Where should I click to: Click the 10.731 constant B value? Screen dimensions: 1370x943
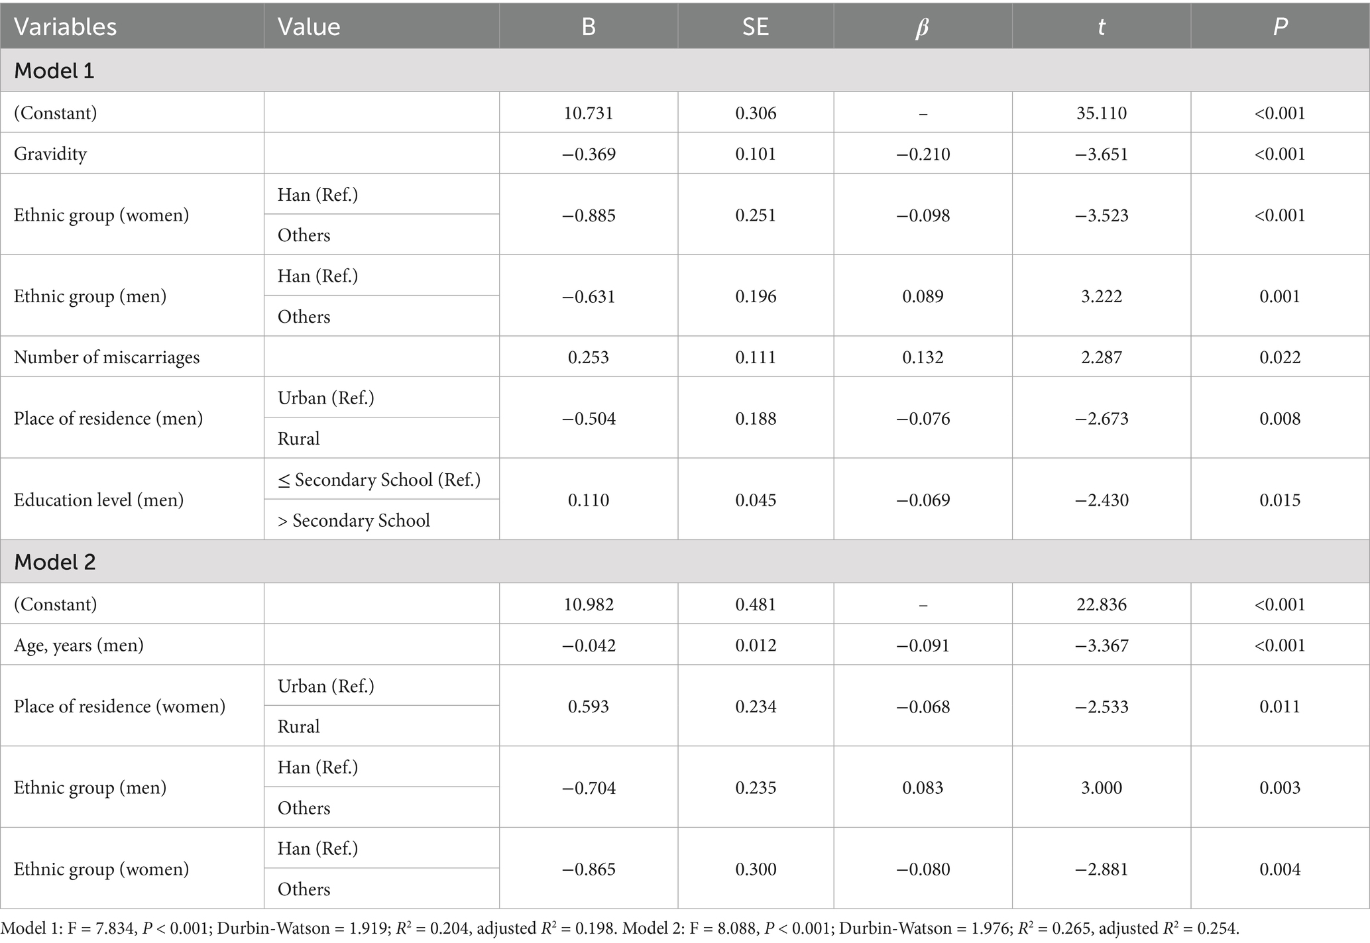pyautogui.click(x=589, y=113)
